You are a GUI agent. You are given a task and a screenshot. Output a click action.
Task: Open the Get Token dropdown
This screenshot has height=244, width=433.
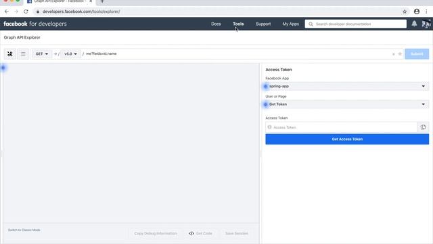(347, 104)
